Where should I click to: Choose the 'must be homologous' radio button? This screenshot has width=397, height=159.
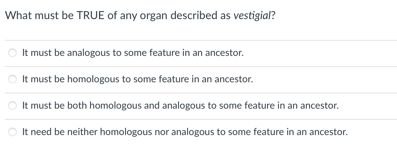pyautogui.click(x=12, y=80)
